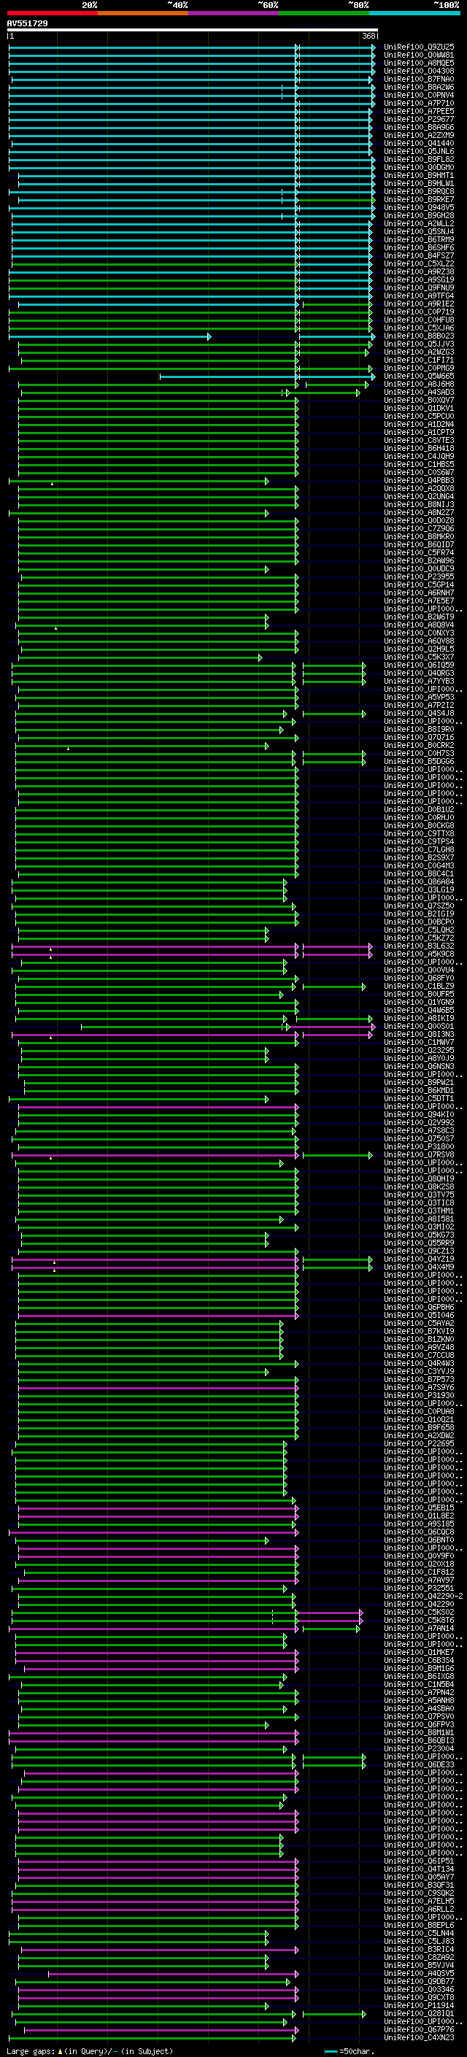Select the query name AV551729
The height and width of the screenshot is (2057, 467).
point(27,23)
